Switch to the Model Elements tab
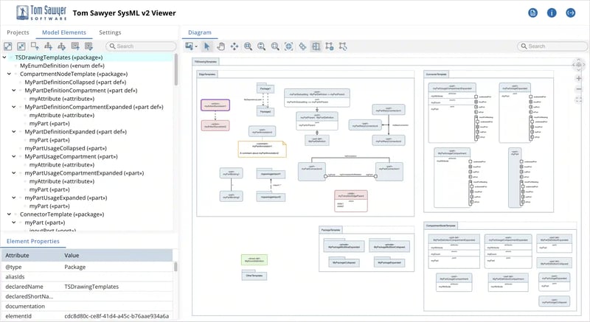 point(64,32)
